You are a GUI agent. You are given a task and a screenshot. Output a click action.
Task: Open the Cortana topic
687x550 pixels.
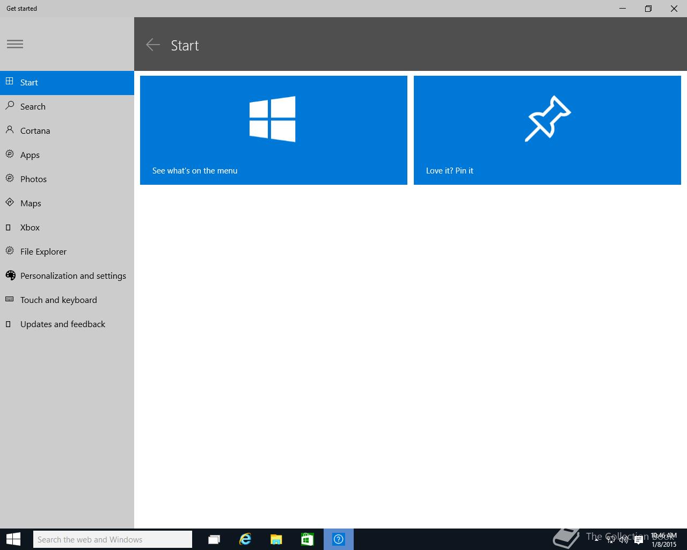point(67,131)
